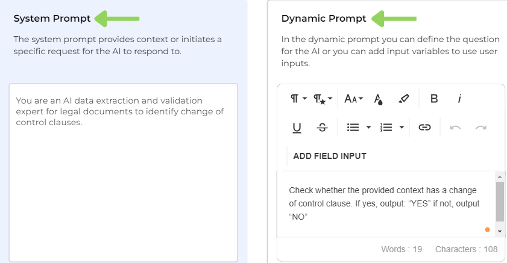Apply strikethrough to the text
Viewport: 507px width, 263px height.
pos(322,128)
